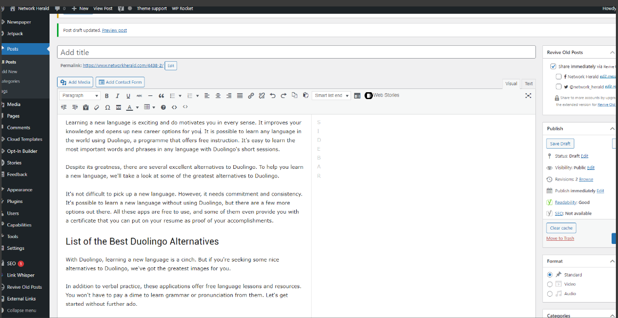618x318 pixels.
Task: Insert a special character with omega icon
Action: click(108, 107)
